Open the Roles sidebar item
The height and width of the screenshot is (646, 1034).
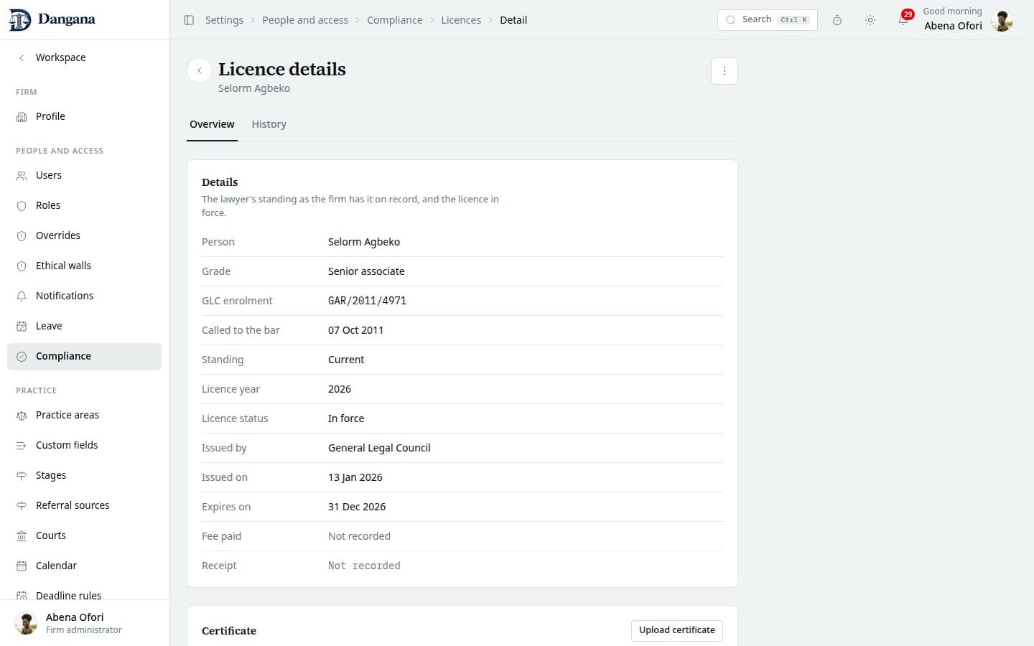pos(84,205)
